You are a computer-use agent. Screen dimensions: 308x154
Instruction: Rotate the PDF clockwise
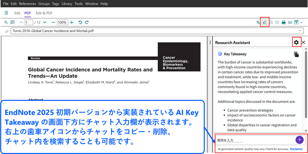87,22
